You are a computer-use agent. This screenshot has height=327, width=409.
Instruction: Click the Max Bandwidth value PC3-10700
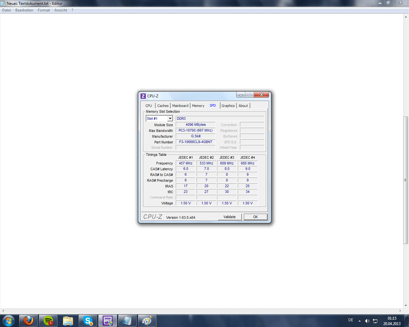[x=196, y=130]
